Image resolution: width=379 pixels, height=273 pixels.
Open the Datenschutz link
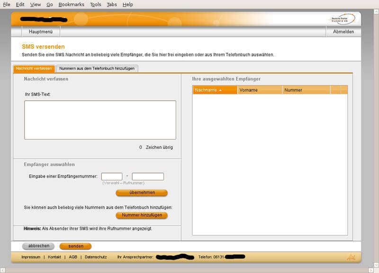point(96,257)
